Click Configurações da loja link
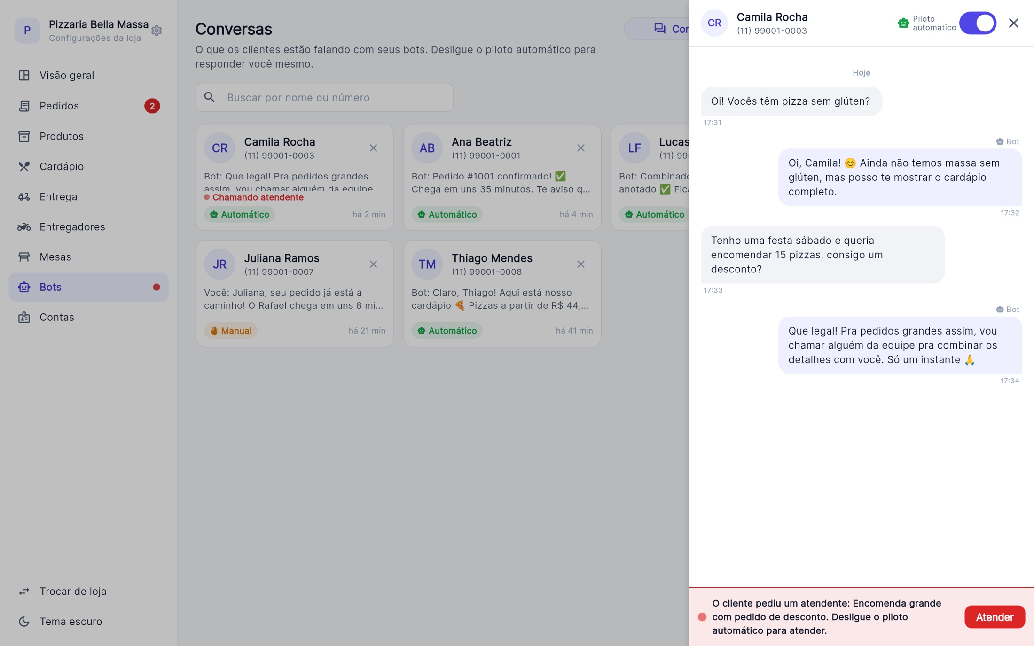The width and height of the screenshot is (1034, 646). coord(95,38)
